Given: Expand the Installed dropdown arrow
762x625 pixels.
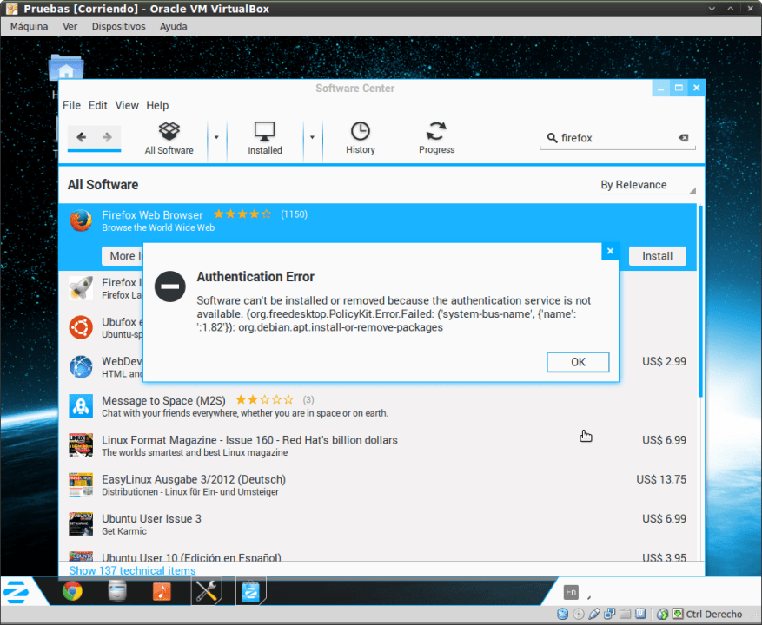Looking at the screenshot, I should [x=311, y=137].
